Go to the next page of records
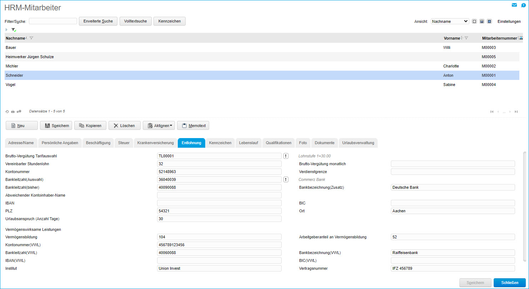The width and height of the screenshot is (529, 289). (510, 112)
